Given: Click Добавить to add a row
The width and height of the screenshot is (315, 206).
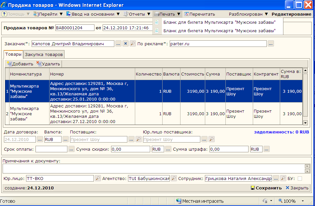Looking at the screenshot, I should pos(20,64).
